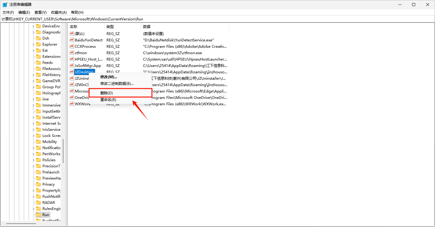
Task: Click the string icon beside (默认) value
Action: 72,33
